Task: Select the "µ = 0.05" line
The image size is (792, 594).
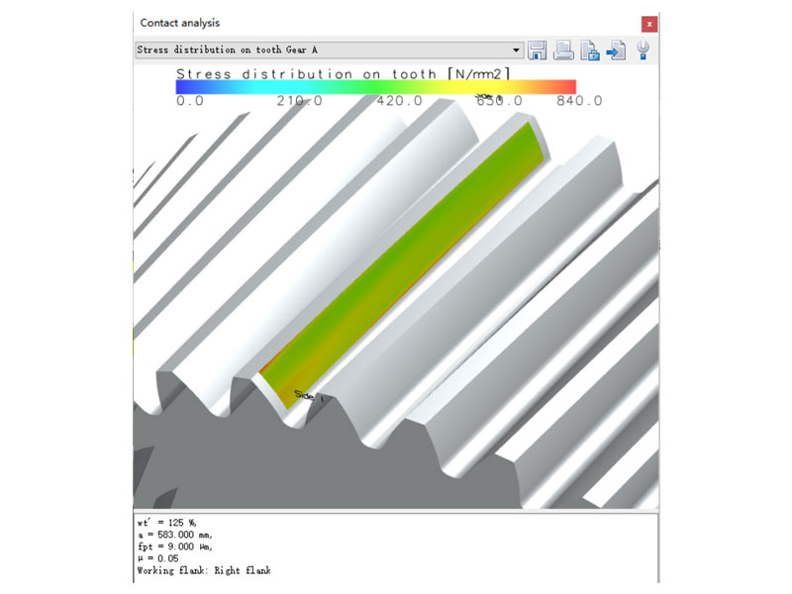Action: coord(158,558)
